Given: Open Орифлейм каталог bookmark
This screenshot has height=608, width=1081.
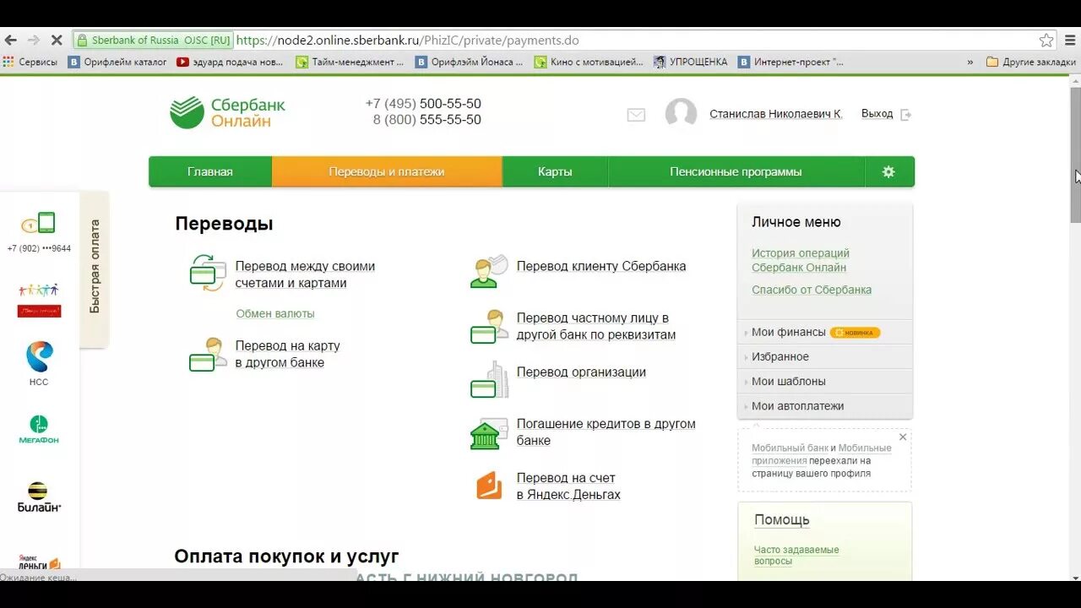Looking at the screenshot, I should 117,62.
